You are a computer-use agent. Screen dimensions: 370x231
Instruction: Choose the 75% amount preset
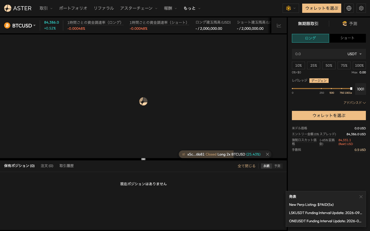(344, 65)
